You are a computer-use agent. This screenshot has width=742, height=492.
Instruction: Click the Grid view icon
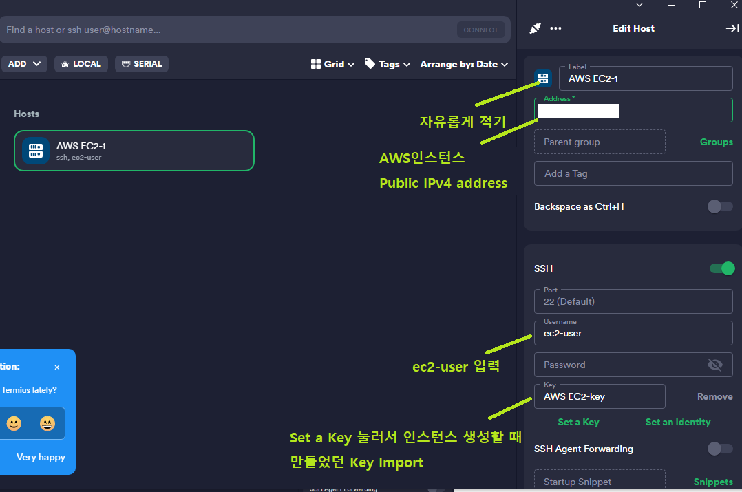[316, 64]
